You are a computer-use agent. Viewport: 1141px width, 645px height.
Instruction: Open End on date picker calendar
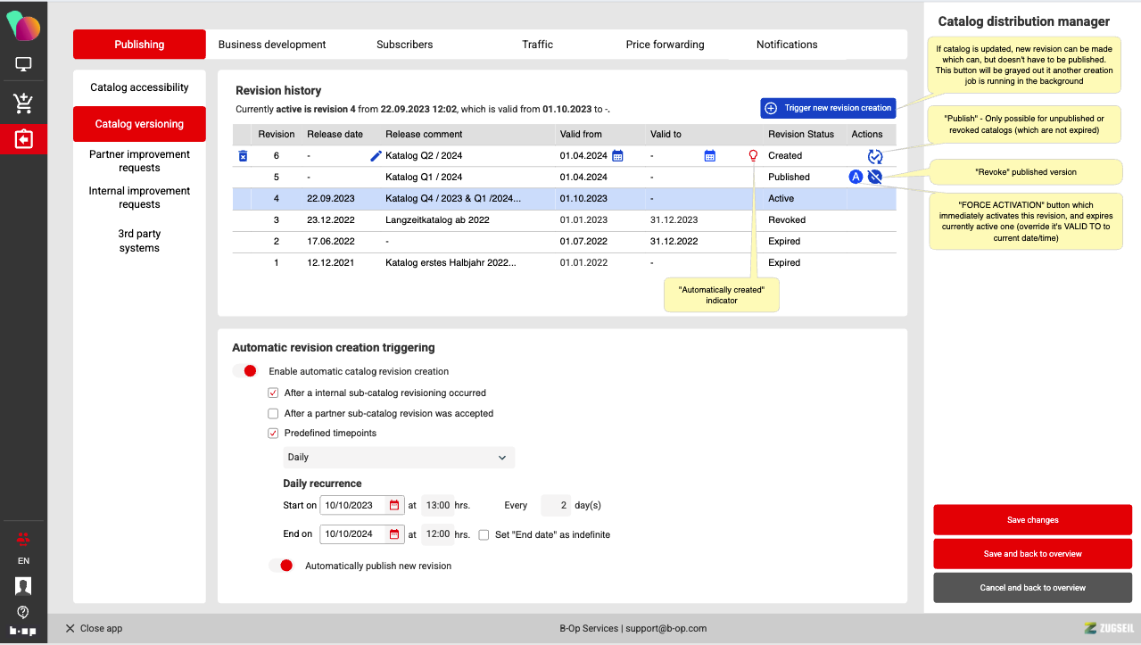pyautogui.click(x=394, y=534)
